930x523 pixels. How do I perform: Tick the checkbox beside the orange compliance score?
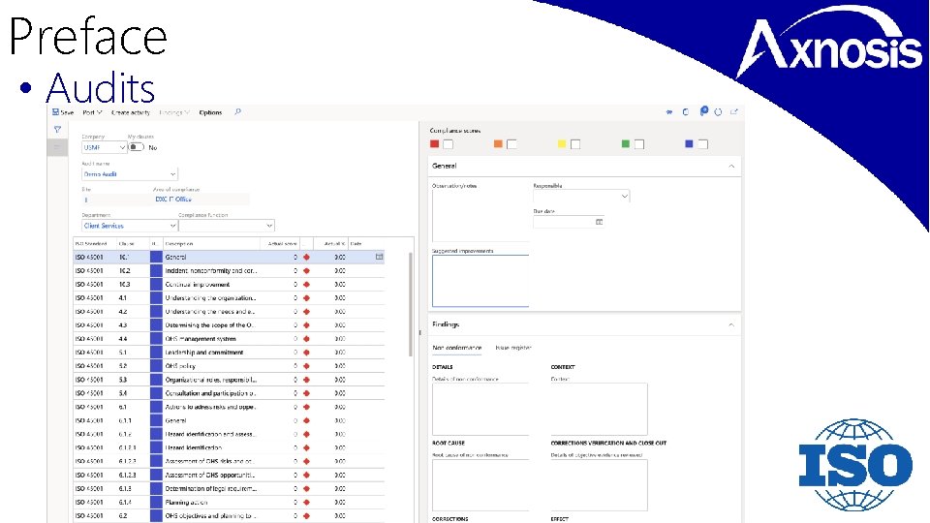pos(511,144)
